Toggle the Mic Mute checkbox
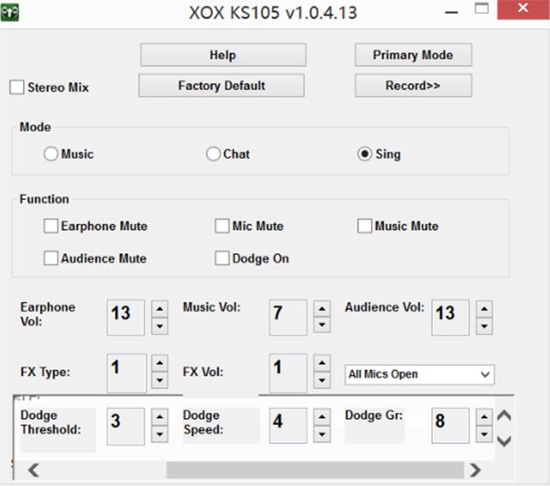Screen dimensions: 550x486 [222, 226]
